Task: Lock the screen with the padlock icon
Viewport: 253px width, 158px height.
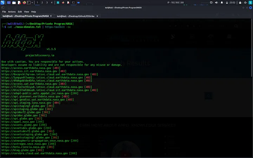Action: coord(240,2)
